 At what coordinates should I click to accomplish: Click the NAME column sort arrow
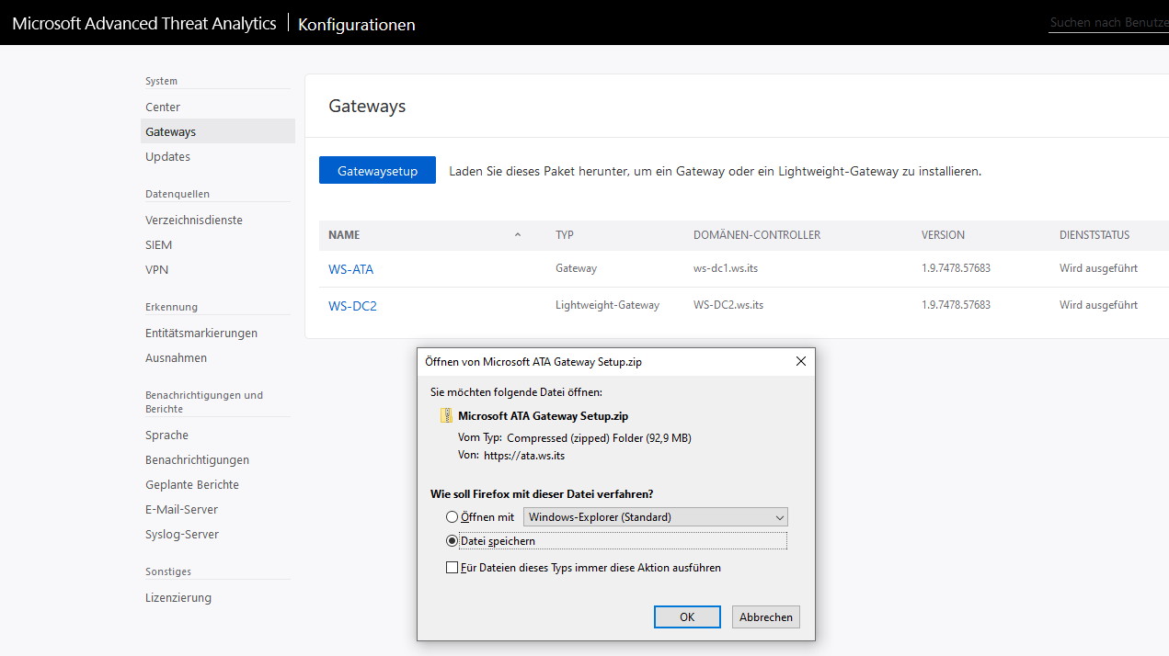click(x=518, y=235)
